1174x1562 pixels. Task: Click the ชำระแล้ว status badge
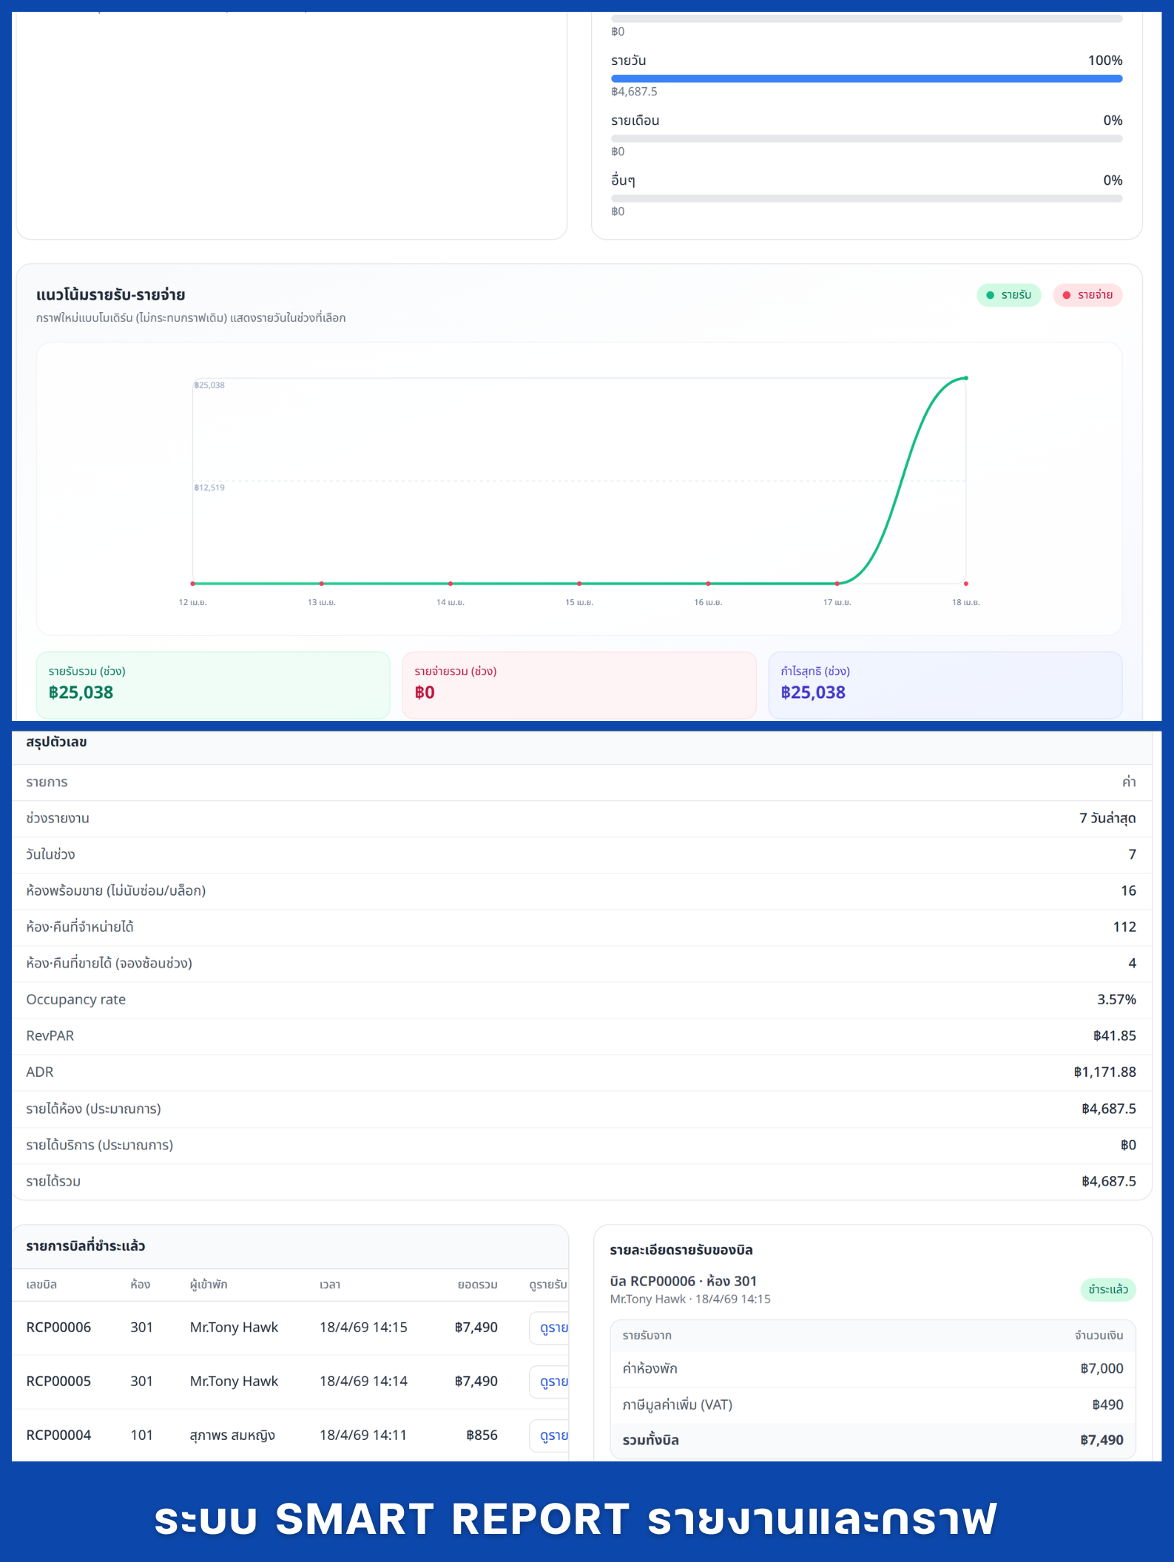(1107, 1289)
